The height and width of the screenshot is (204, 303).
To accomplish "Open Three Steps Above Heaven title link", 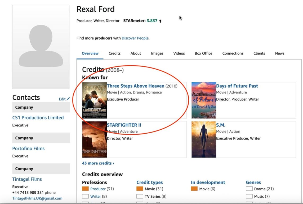I will [x=136, y=86].
